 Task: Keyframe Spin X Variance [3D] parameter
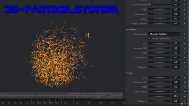(x=184, y=82)
